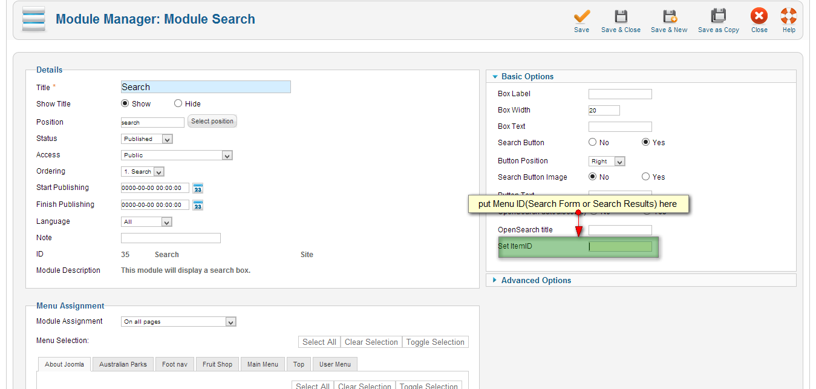The width and height of the screenshot is (816, 389).
Task: Switch to the Main Menu tab
Action: click(x=263, y=364)
